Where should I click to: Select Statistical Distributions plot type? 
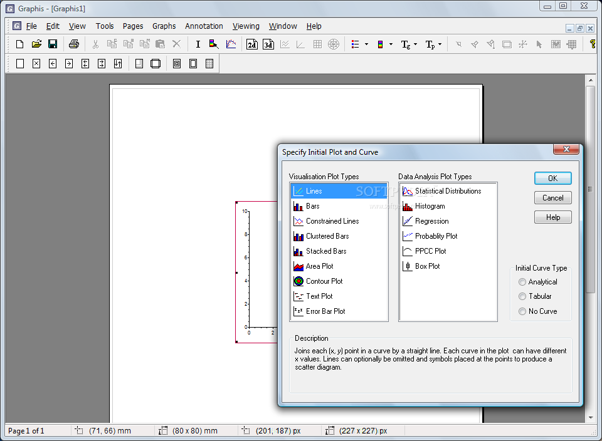click(x=448, y=191)
